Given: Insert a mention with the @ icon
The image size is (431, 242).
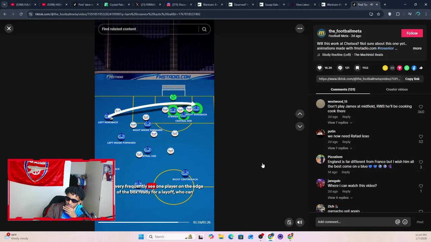Looking at the screenshot, I should (x=398, y=222).
